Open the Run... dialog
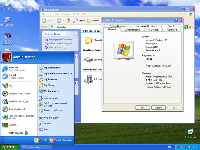 [45, 129]
